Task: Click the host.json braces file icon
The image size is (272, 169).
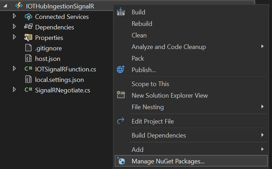Action: click(x=28, y=58)
